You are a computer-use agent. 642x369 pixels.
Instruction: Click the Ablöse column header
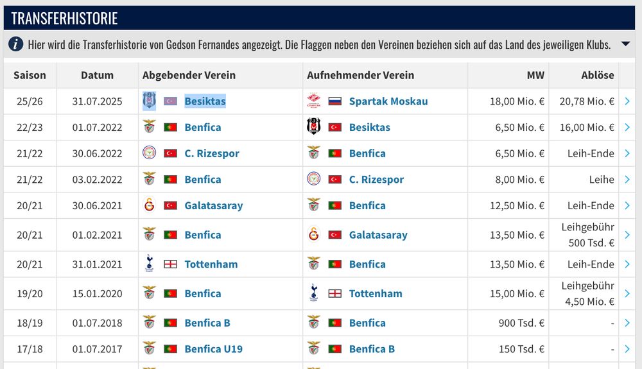[597, 75]
